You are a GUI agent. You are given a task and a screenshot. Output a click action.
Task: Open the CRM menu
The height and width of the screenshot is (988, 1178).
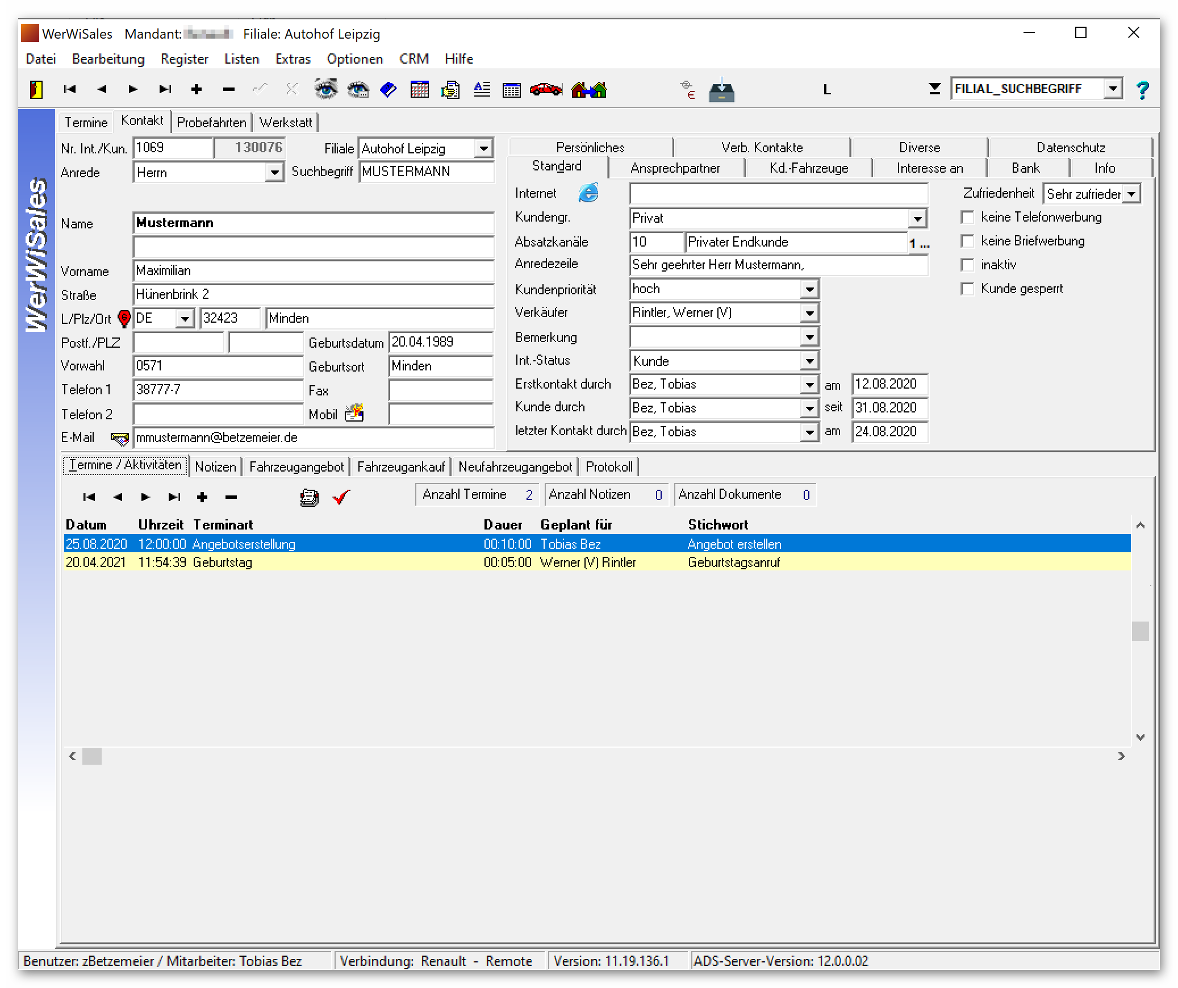(x=413, y=59)
